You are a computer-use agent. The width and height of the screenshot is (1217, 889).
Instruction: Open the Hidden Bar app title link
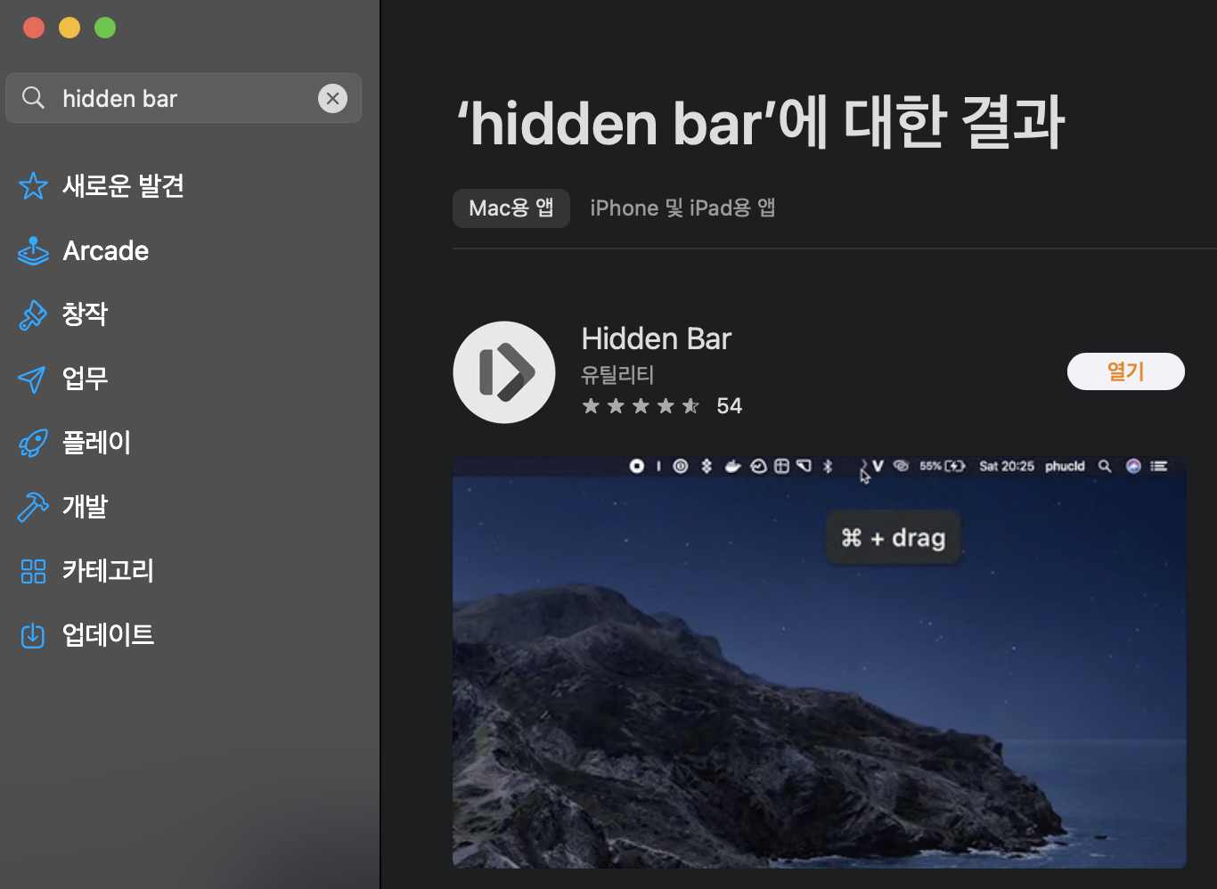point(656,338)
